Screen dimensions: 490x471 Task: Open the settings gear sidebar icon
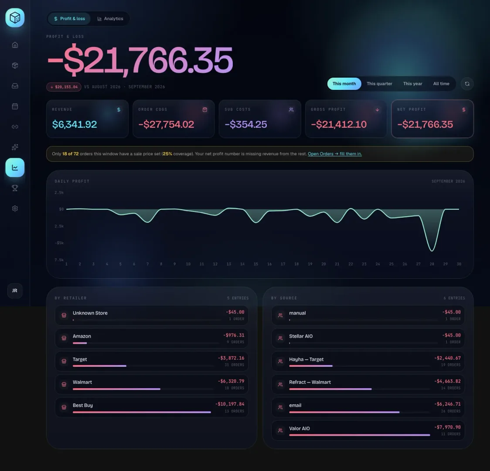[15, 208]
